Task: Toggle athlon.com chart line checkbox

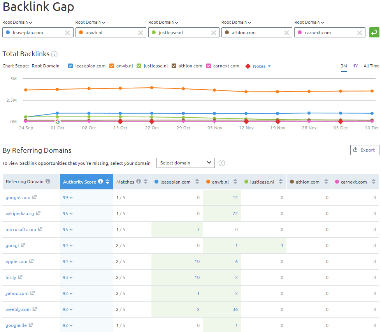Action: [x=174, y=66]
